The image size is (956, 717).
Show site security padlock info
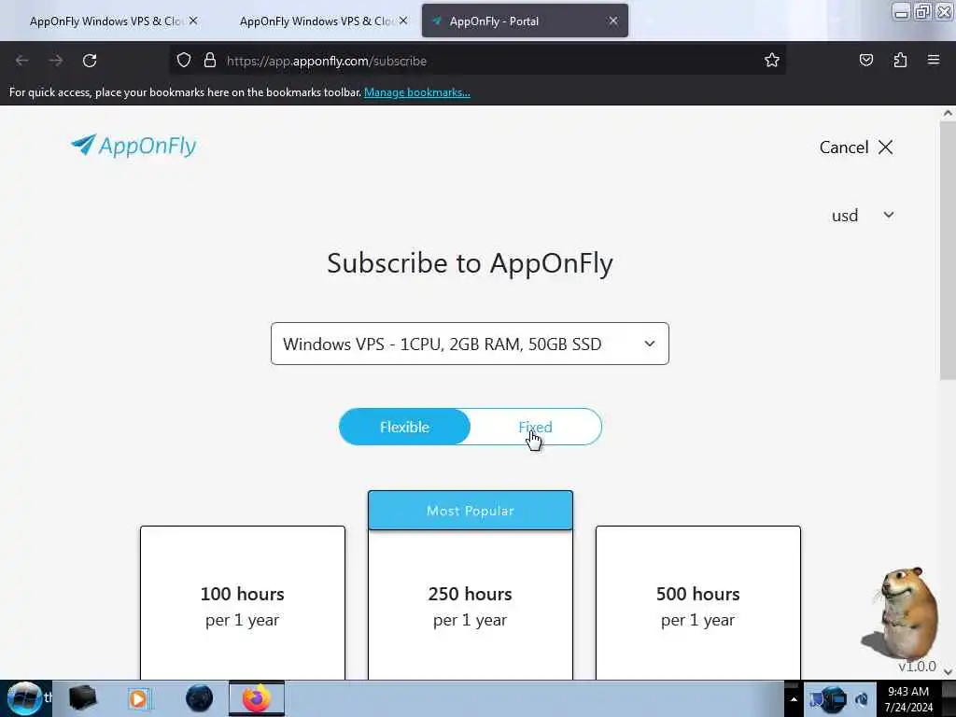pyautogui.click(x=210, y=60)
